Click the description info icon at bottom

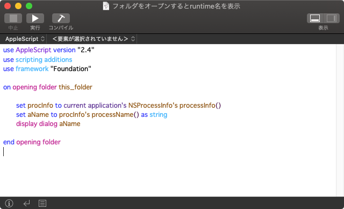coord(9,203)
